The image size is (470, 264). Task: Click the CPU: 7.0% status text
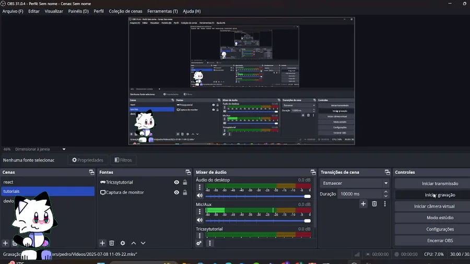434,254
